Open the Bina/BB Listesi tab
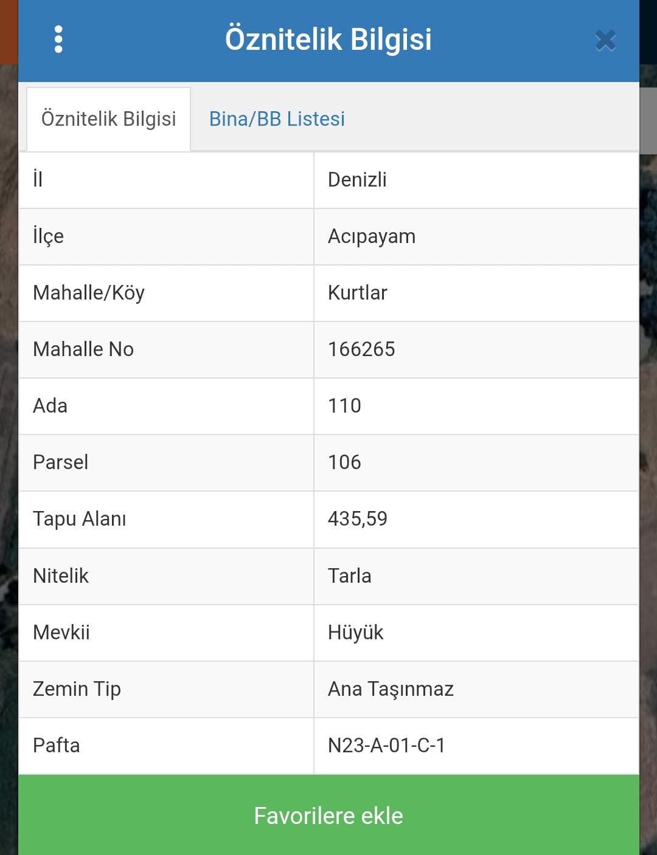Screen dimensions: 657x855 click(x=277, y=119)
